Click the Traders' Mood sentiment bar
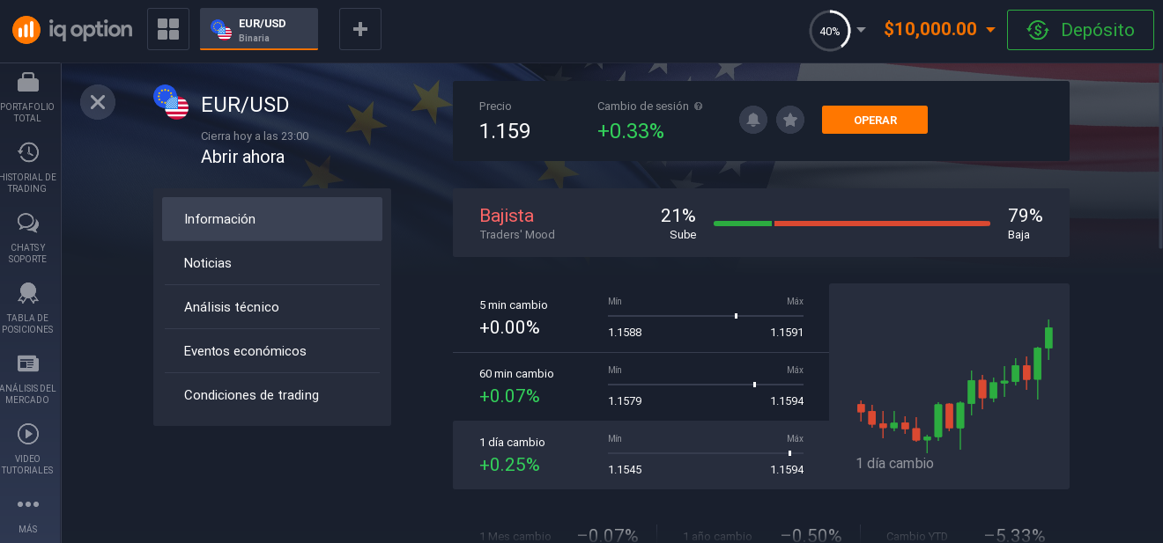The height and width of the screenshot is (543, 1163). (x=851, y=224)
